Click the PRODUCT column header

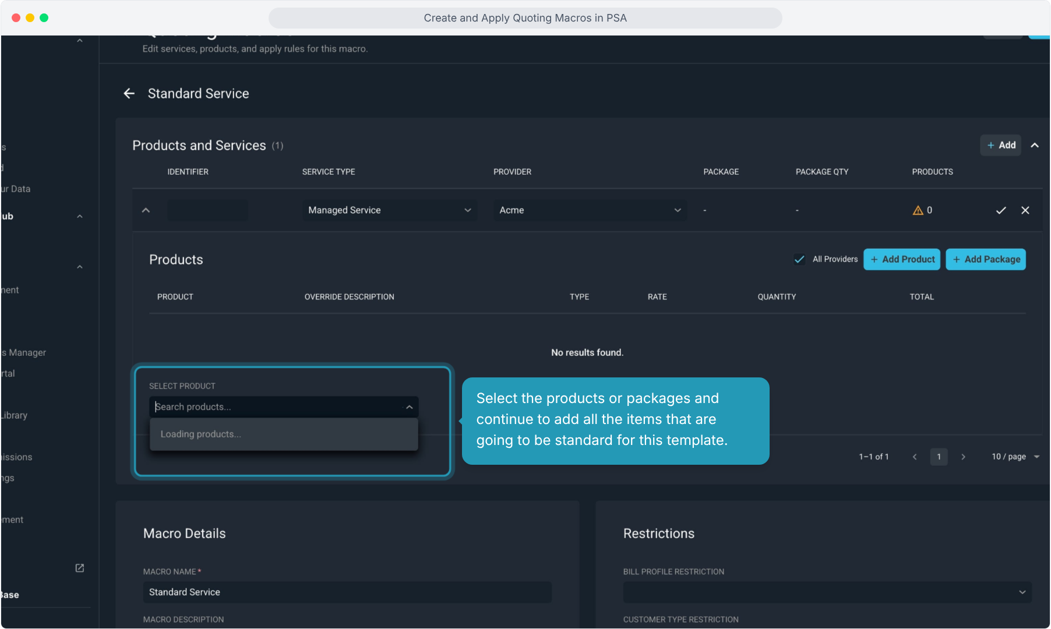tap(175, 297)
